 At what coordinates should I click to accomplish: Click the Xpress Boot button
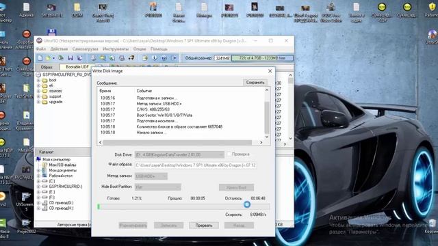tap(236, 187)
